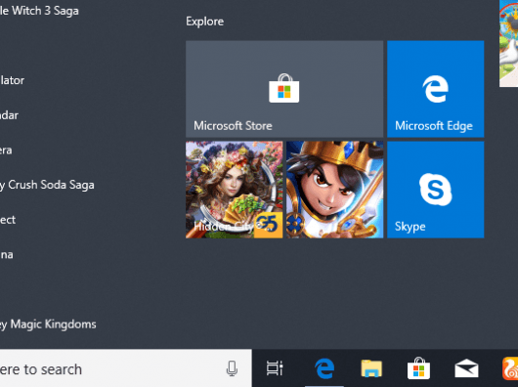Open the orange browser icon on taskbar
The image size is (518, 387).
[510, 368]
